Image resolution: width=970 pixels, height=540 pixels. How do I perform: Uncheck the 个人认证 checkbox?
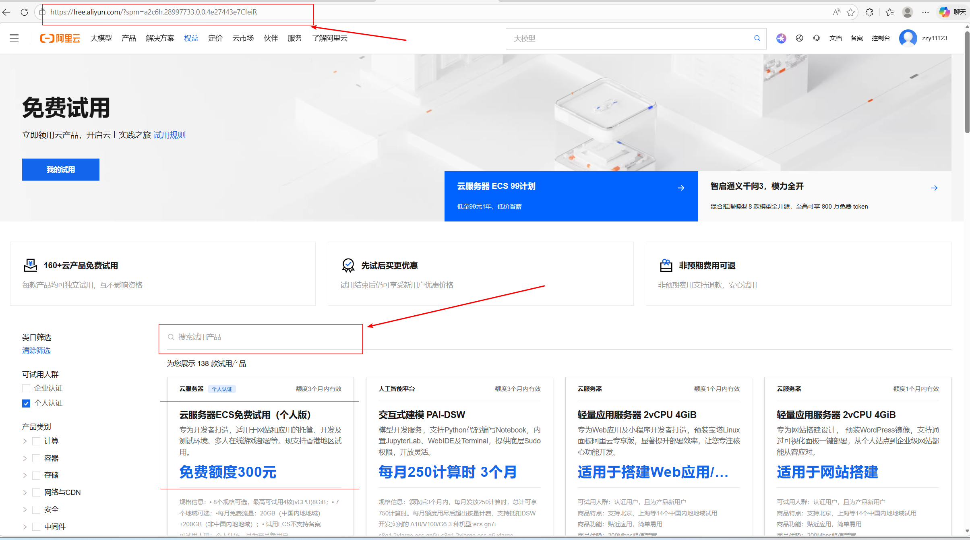point(26,403)
